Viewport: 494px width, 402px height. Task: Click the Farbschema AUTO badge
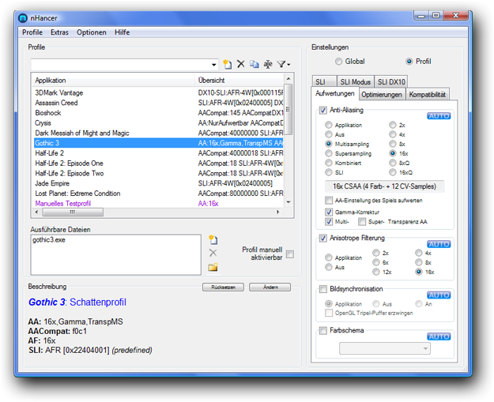[439, 336]
